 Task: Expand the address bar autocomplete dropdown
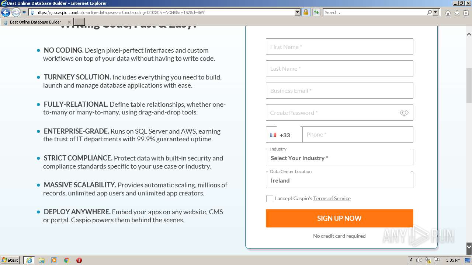298,13
